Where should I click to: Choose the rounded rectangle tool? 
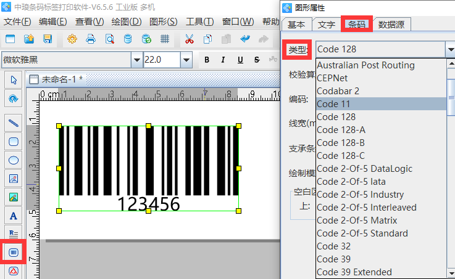click(14, 141)
